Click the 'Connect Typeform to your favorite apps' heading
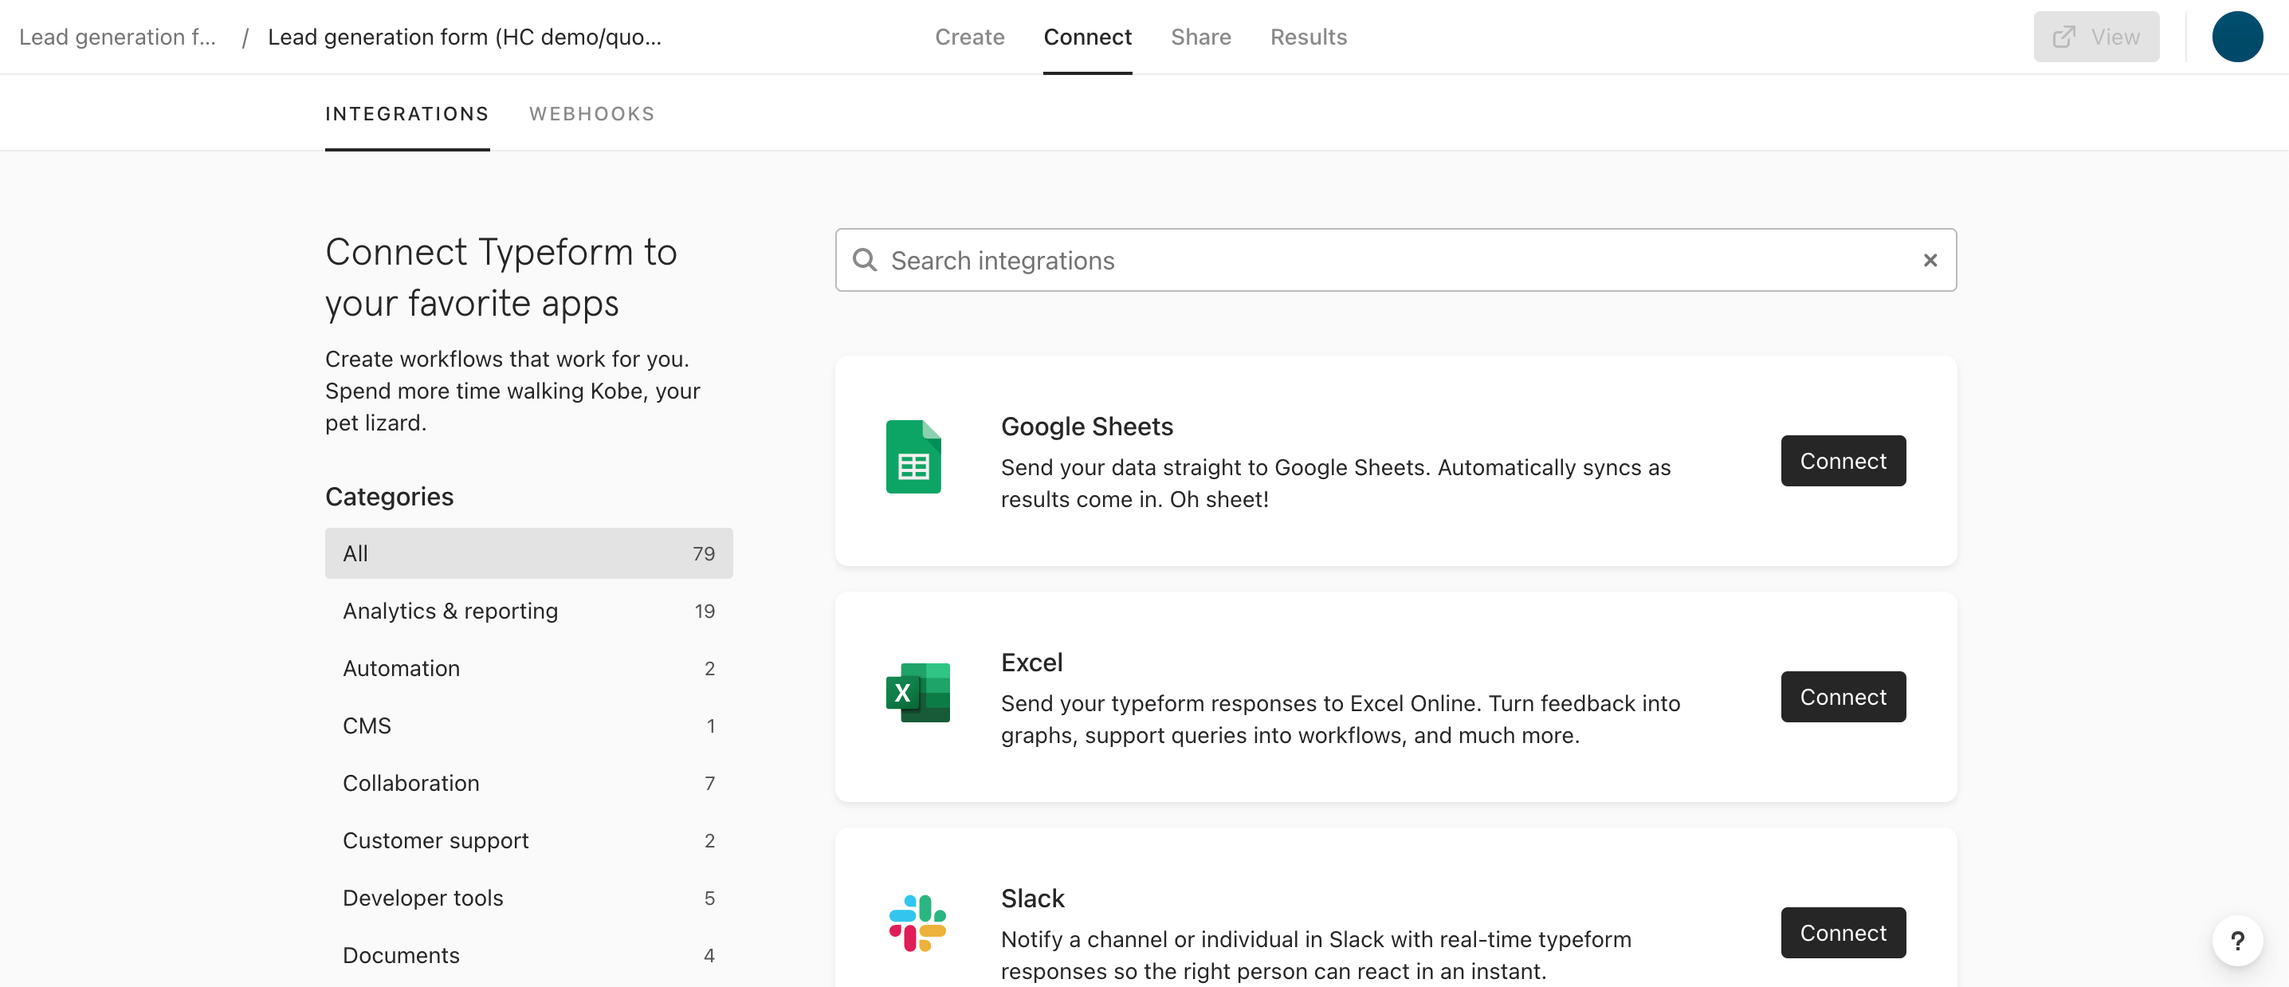The image size is (2289, 987). (501, 277)
